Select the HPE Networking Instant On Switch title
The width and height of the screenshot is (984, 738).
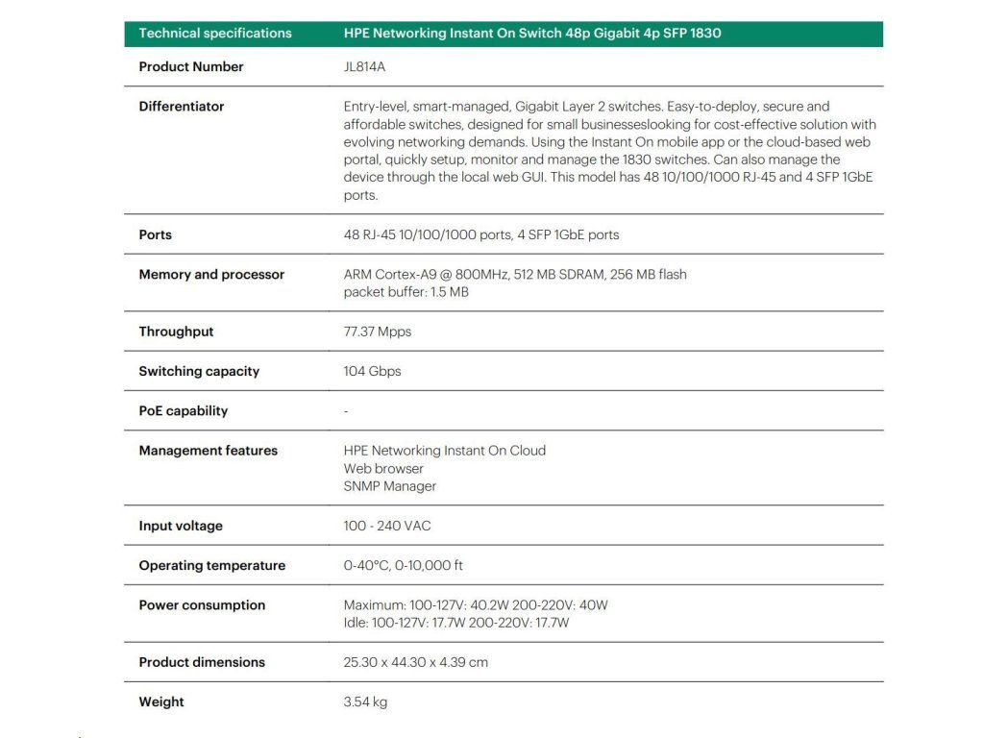coord(532,34)
